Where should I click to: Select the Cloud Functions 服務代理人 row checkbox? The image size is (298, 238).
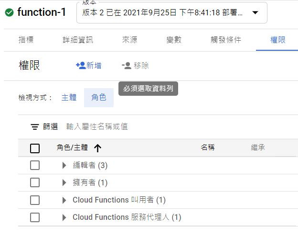pyautogui.click(x=35, y=217)
